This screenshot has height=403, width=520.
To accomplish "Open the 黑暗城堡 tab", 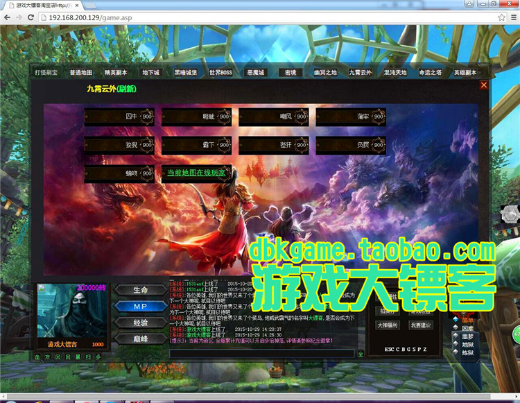I will 186,72.
